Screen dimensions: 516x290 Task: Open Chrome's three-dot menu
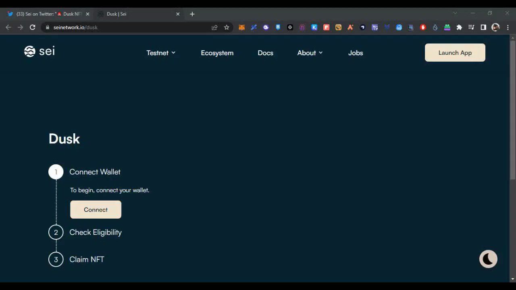[x=508, y=27]
